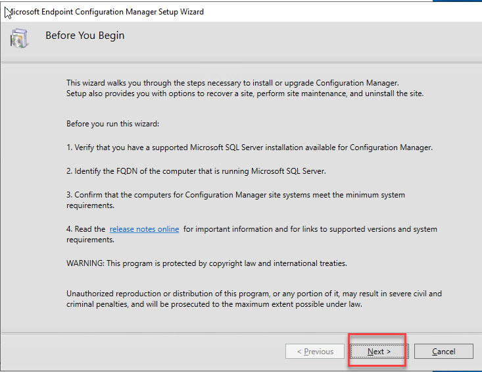The image size is (482, 372).
Task: Click step 3 about minimum system requirements
Action: [x=235, y=195]
